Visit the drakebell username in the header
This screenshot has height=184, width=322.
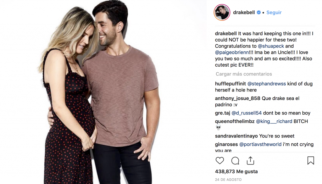point(244,13)
